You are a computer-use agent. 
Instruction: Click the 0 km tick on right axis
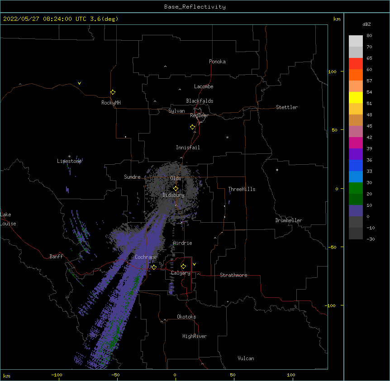click(337, 189)
